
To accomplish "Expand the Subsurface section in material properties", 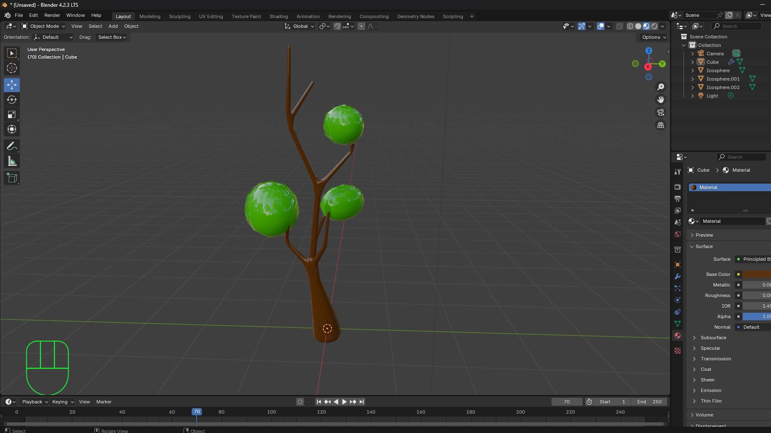I will pos(714,338).
